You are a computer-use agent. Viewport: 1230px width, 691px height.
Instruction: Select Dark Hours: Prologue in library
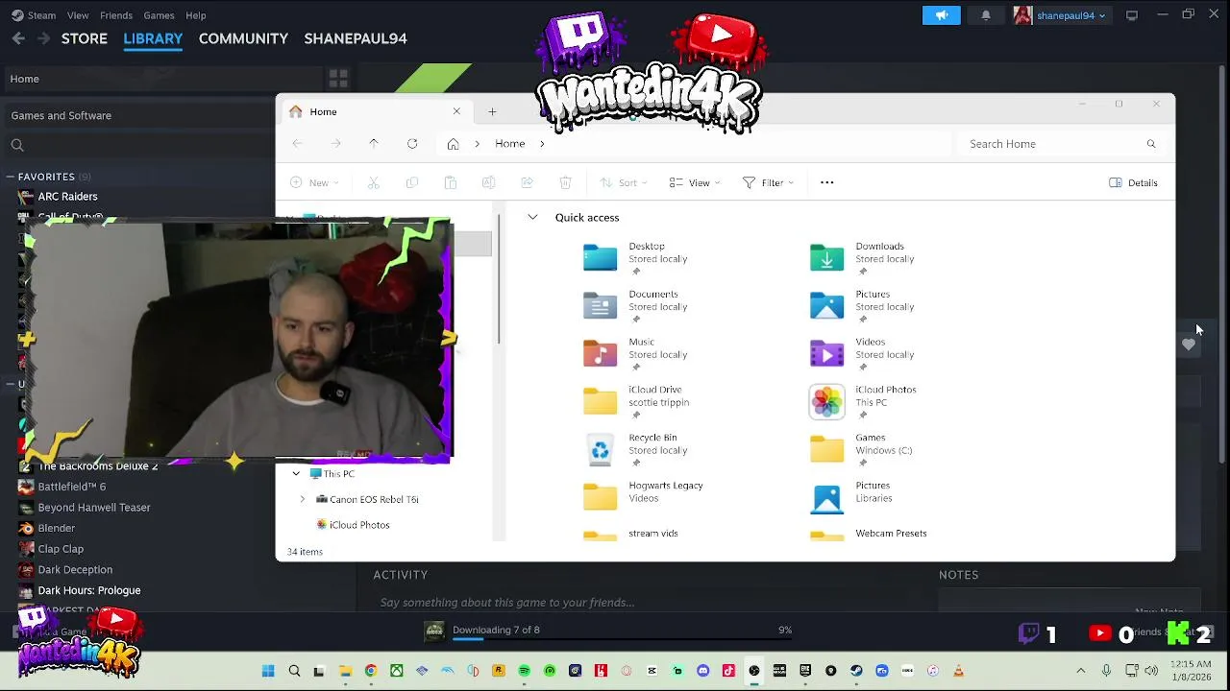[89, 590]
